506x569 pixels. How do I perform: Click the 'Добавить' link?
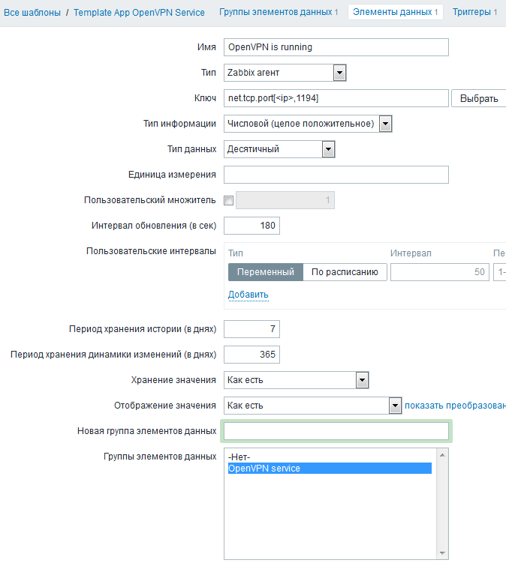[x=248, y=295]
